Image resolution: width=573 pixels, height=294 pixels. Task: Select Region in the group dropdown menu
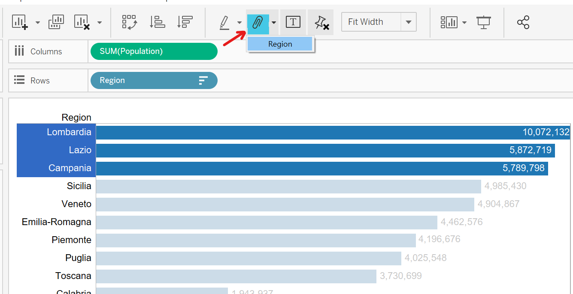coord(280,44)
